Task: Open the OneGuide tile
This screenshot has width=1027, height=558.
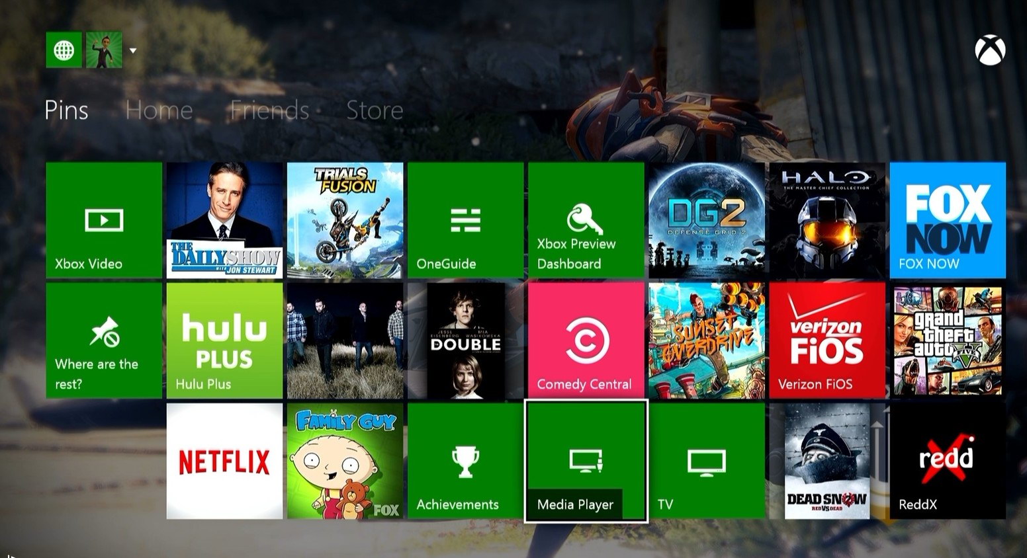Action: pos(465,220)
